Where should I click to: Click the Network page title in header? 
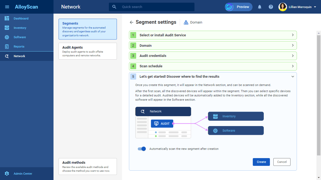71,7
